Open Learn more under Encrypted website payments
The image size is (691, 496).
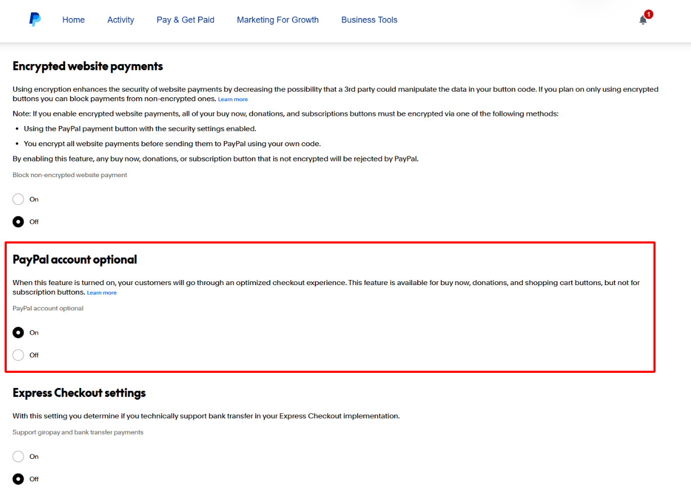pyautogui.click(x=233, y=100)
